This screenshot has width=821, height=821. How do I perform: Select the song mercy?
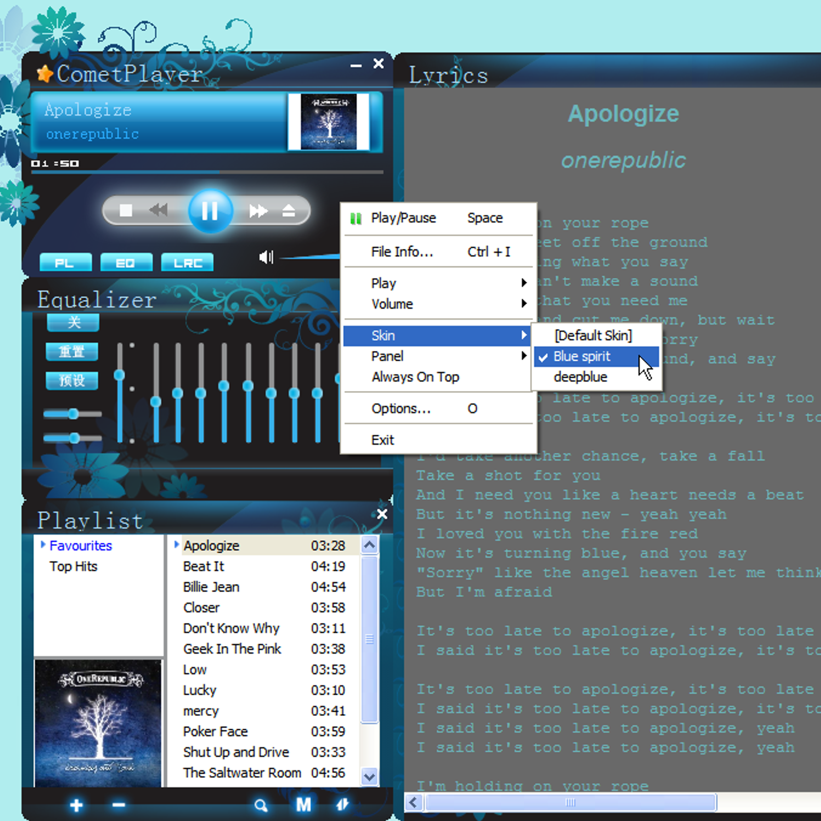(264, 711)
